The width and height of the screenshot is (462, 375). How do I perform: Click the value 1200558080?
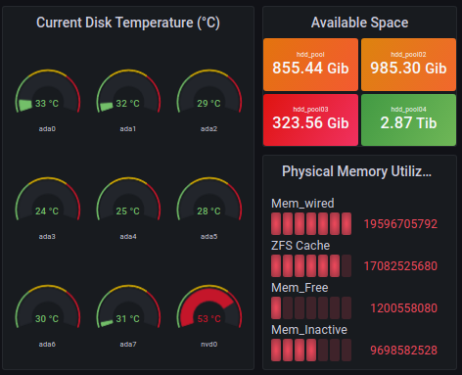click(403, 308)
